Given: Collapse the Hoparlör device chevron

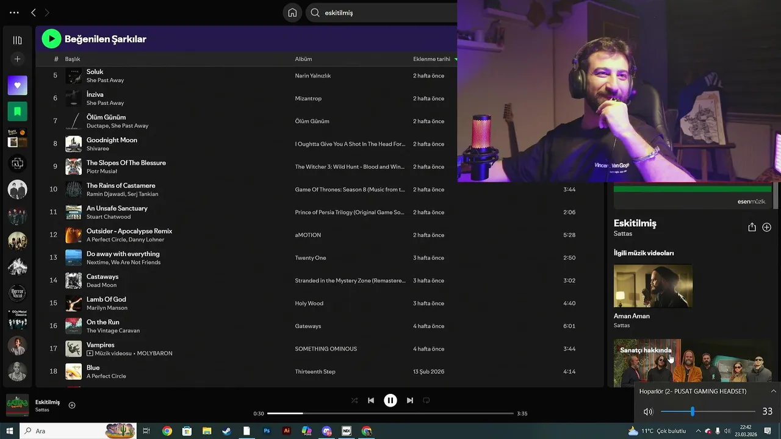Looking at the screenshot, I should click(x=773, y=391).
